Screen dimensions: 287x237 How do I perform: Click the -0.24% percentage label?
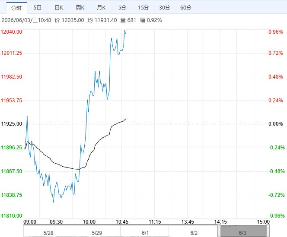click(x=277, y=148)
